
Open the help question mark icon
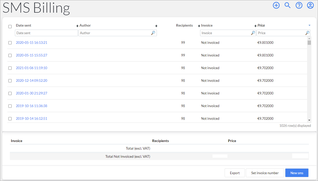pos(299,5)
